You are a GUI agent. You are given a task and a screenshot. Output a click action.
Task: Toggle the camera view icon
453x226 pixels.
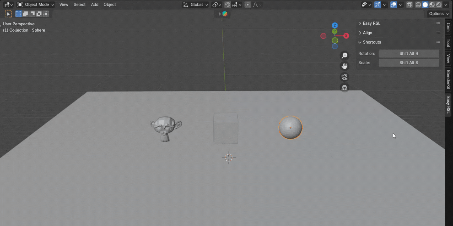tap(344, 77)
